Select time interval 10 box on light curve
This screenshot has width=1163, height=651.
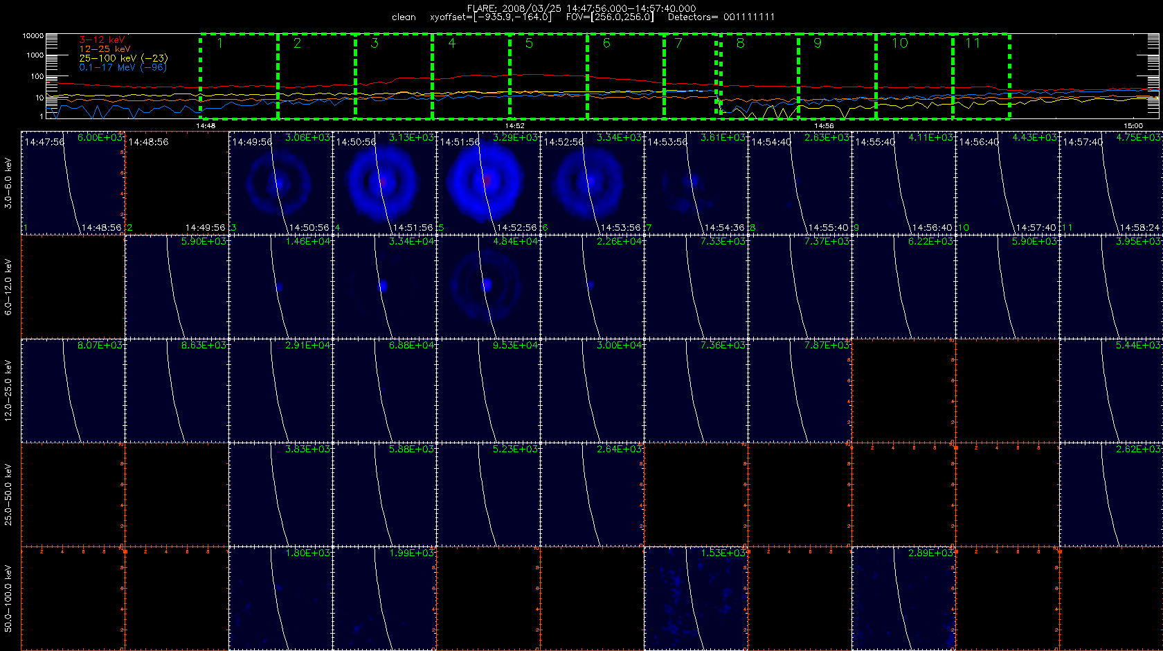915,75
